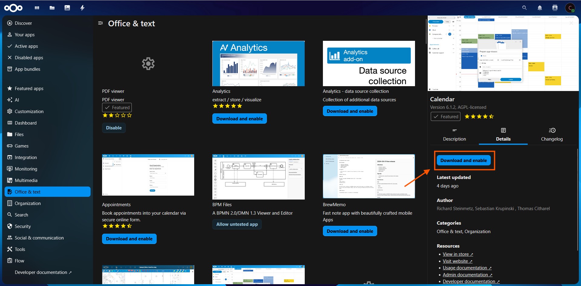Open the Photos icon in top bar
The height and width of the screenshot is (286, 581).
click(x=67, y=8)
